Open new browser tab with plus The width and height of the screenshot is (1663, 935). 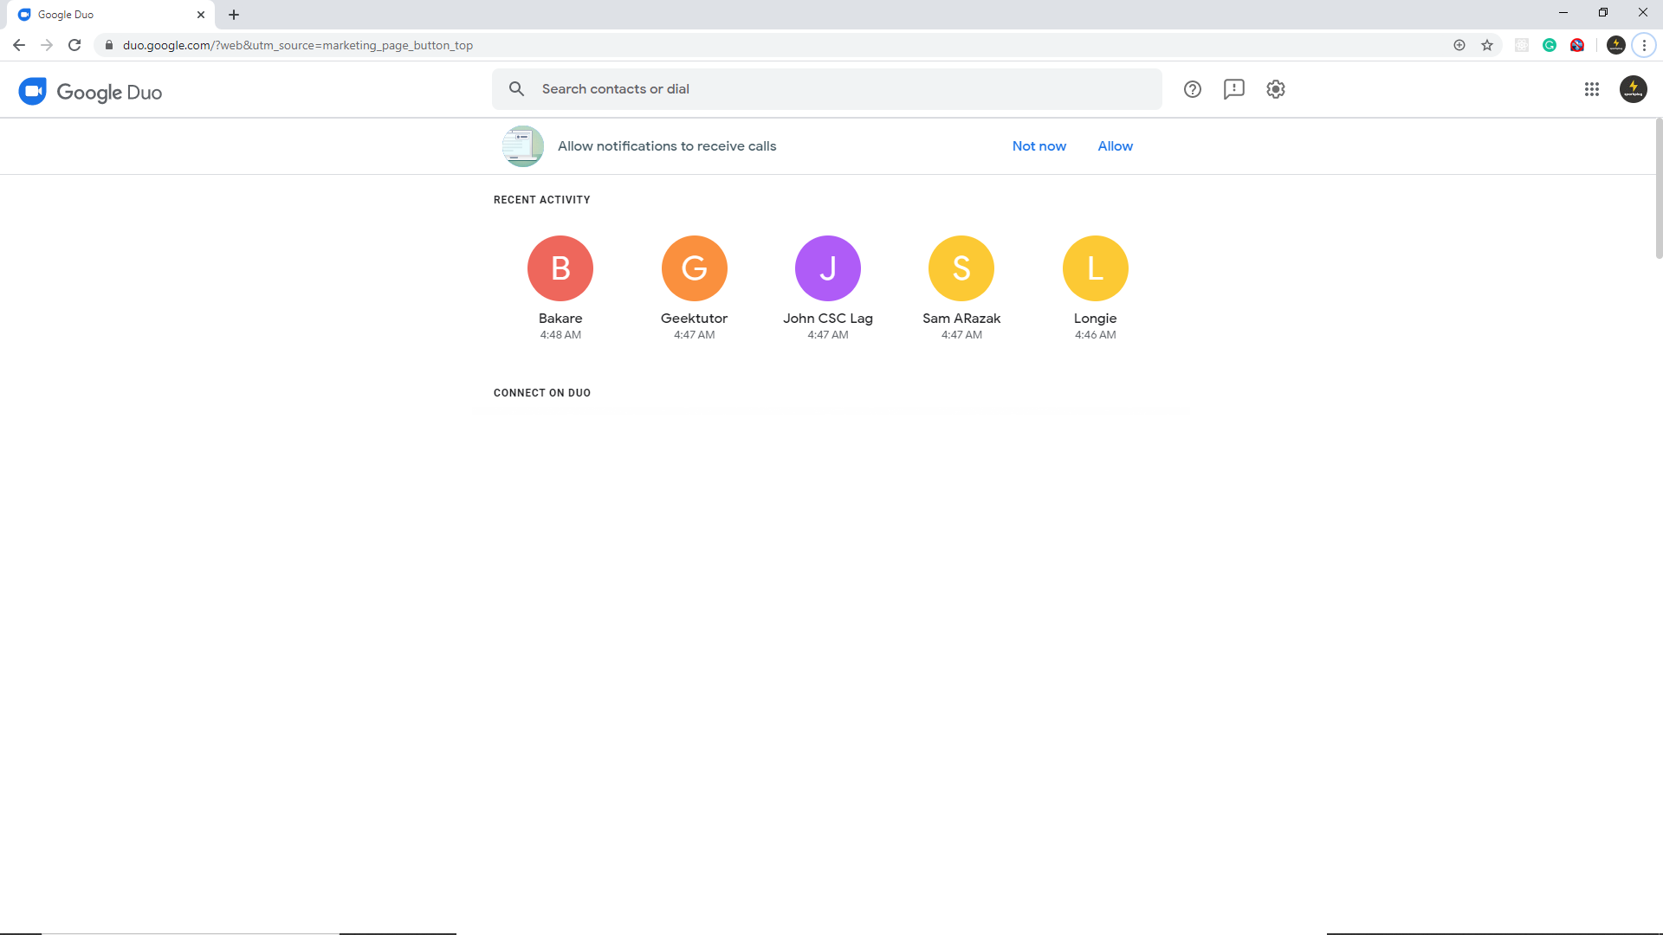point(234,15)
